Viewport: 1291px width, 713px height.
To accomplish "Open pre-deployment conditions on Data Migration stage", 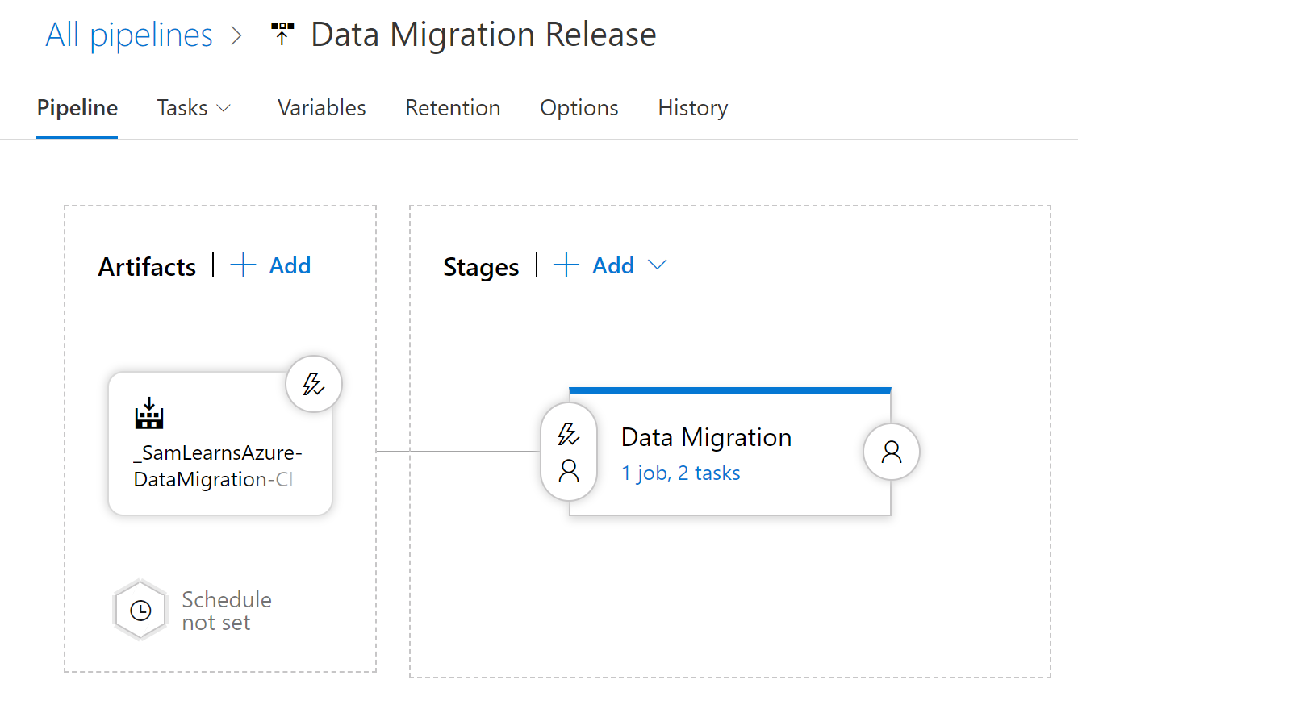I will [x=569, y=452].
